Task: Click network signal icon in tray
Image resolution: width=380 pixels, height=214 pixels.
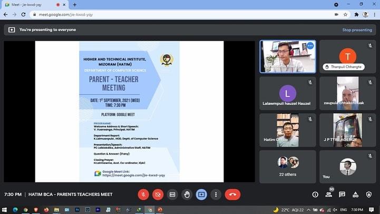Action: click(329, 210)
